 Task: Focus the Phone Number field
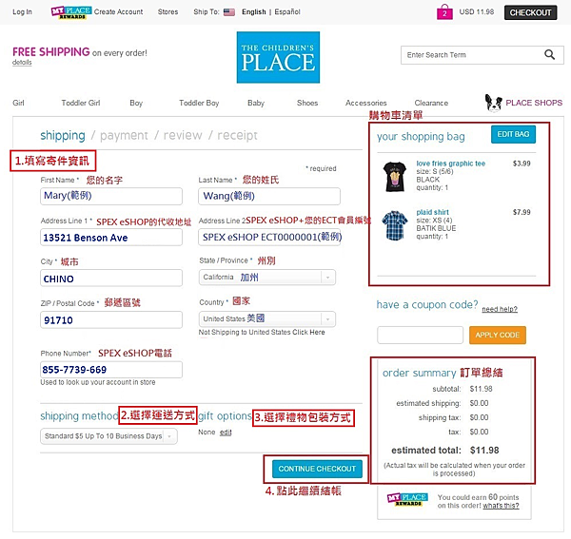point(111,370)
